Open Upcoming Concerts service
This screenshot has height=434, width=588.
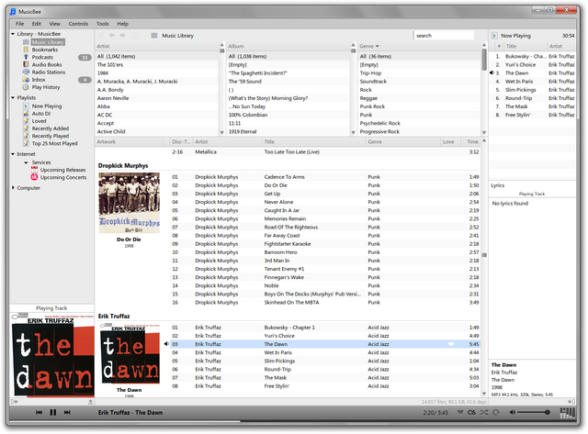pos(63,177)
